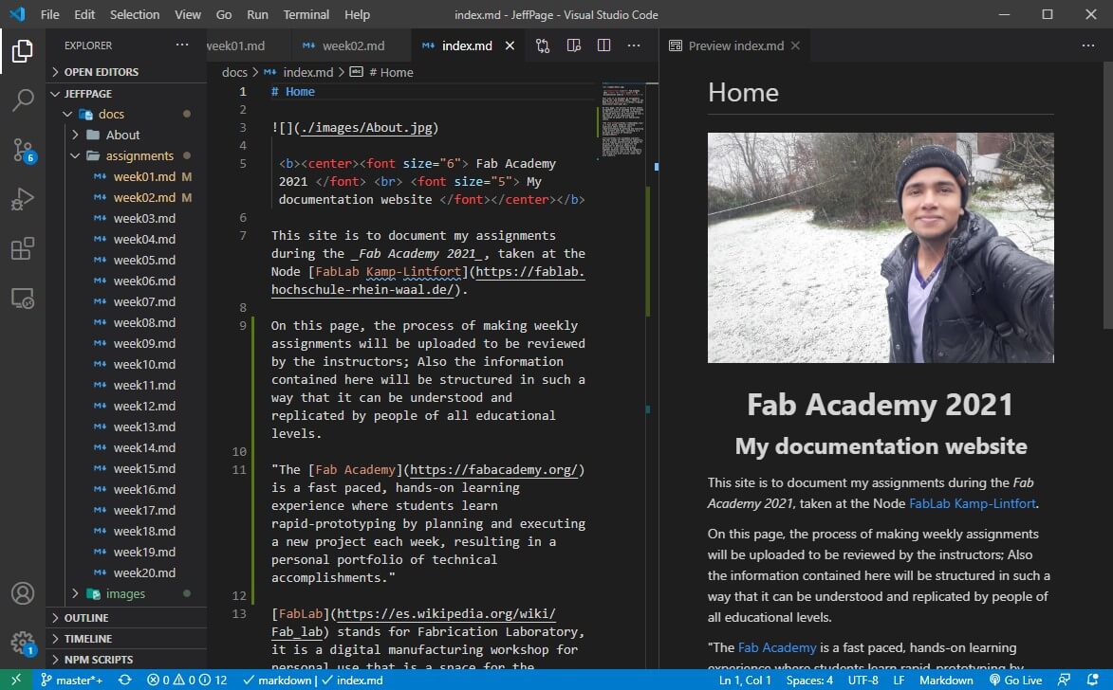
Task: Click the editor minimap overview
Action: click(x=622, y=120)
